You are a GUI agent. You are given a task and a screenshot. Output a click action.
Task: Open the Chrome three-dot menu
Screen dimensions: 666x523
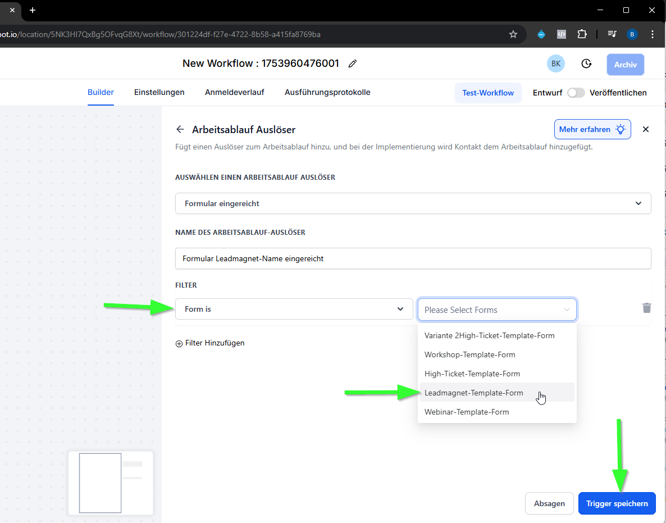pyautogui.click(x=653, y=34)
